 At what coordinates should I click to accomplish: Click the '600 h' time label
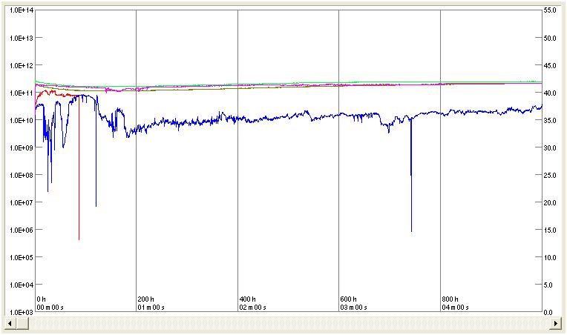[x=348, y=299]
